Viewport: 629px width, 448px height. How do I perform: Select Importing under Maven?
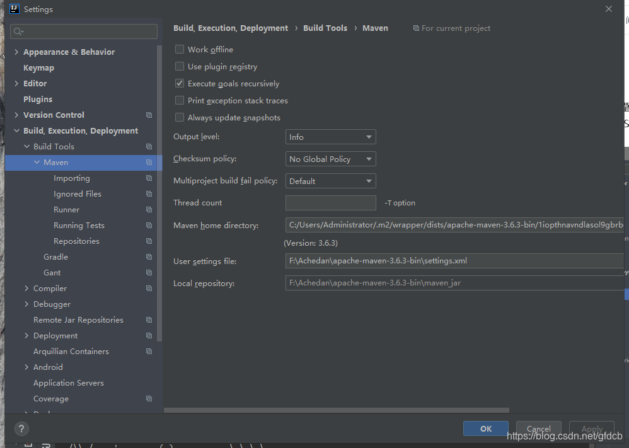coord(72,178)
